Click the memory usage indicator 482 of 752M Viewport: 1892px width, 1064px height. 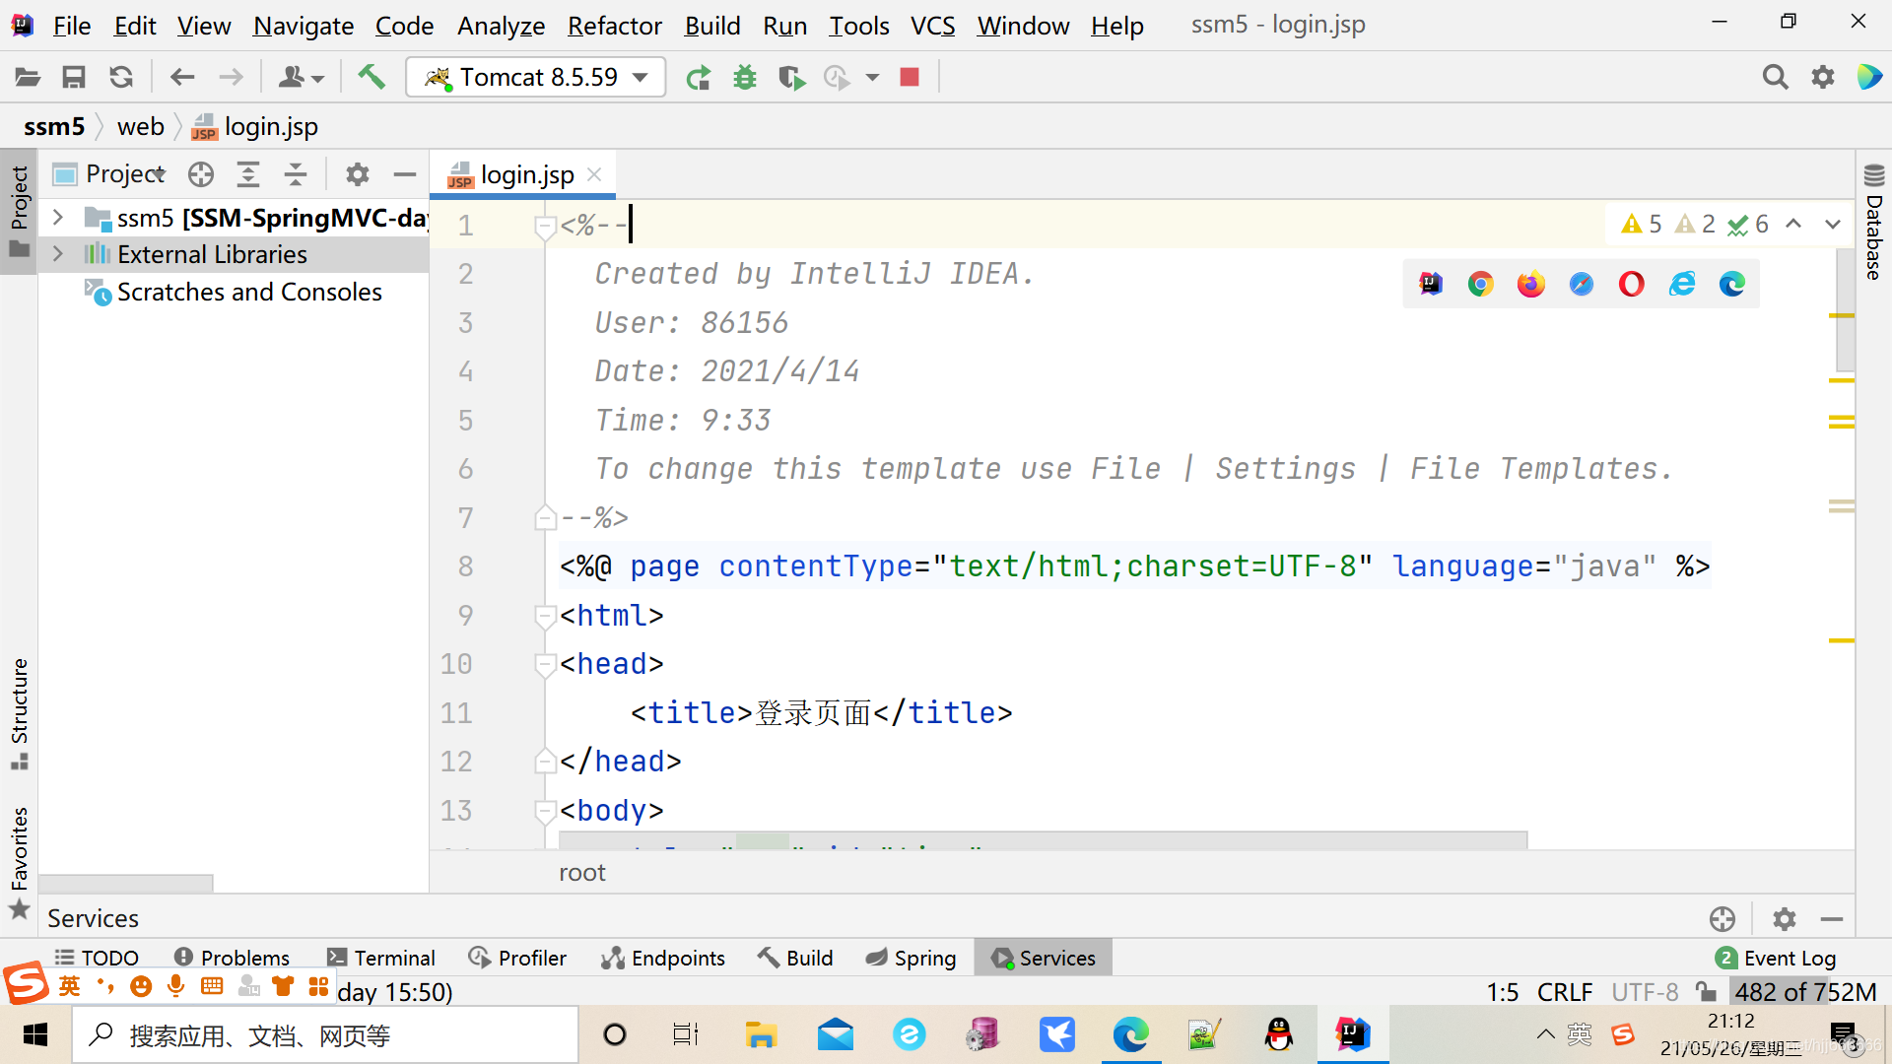coord(1805,991)
